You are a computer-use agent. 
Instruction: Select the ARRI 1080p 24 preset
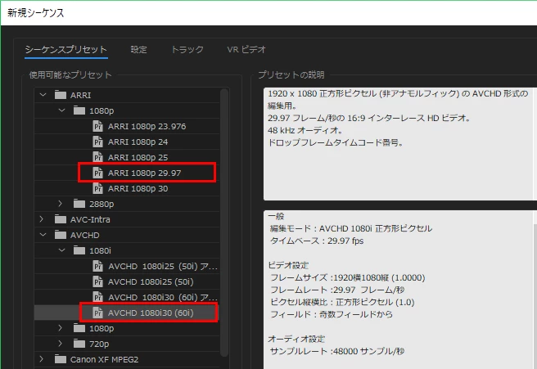(138, 142)
